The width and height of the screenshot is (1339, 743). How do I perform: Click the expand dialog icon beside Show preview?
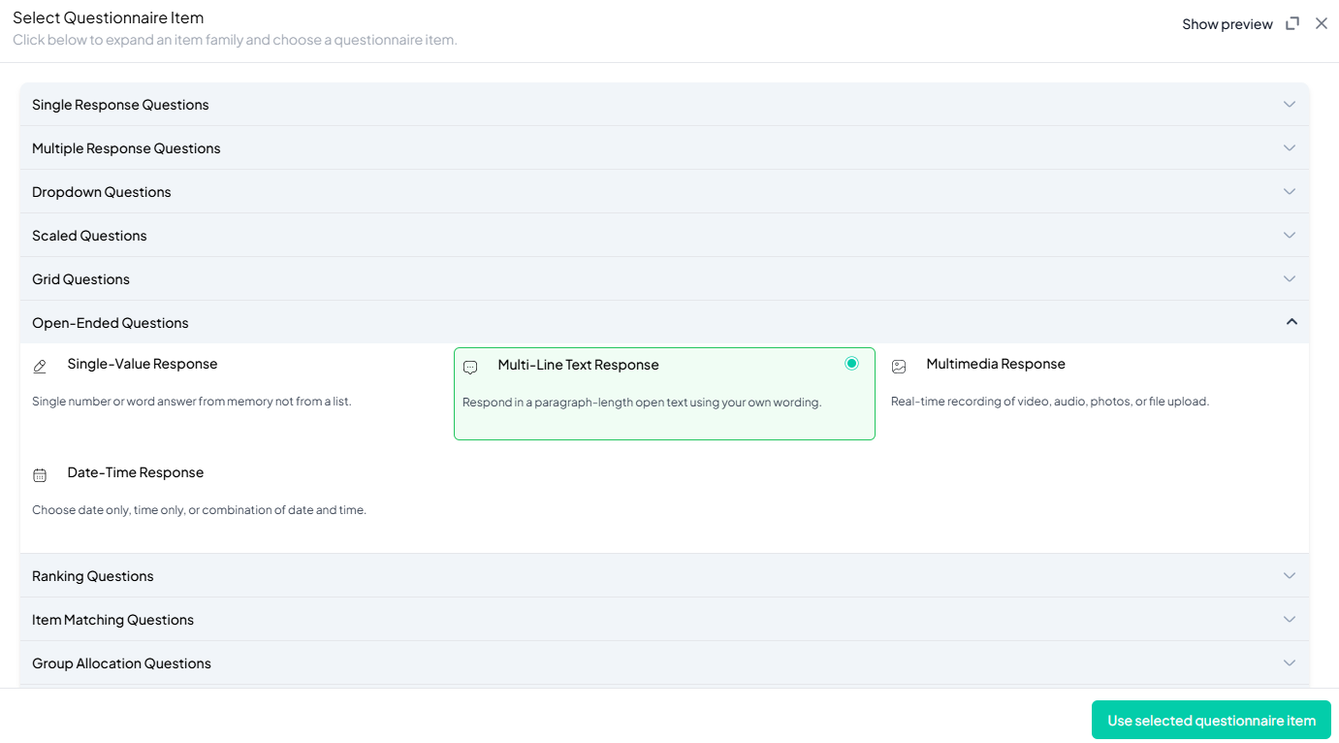[x=1292, y=24]
